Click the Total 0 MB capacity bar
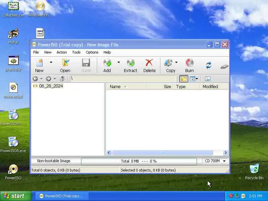Image resolution: width=268 pixels, height=201 pixels. pyautogui.click(x=139, y=161)
